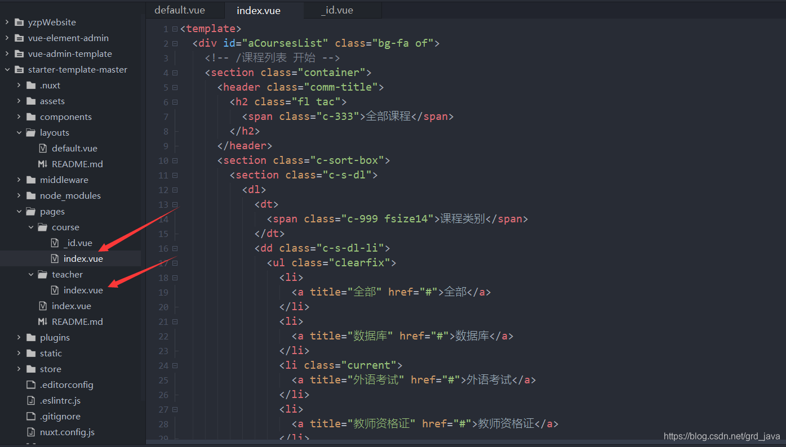Viewport: 786px width, 447px height.
Task: Click the middleware folder icon
Action: (x=31, y=180)
